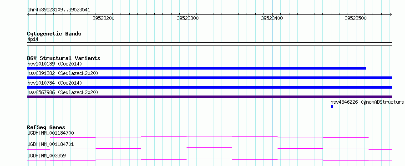Click the blue bar for nsv1010784
This screenshot has height=166, width=405.
209,87
